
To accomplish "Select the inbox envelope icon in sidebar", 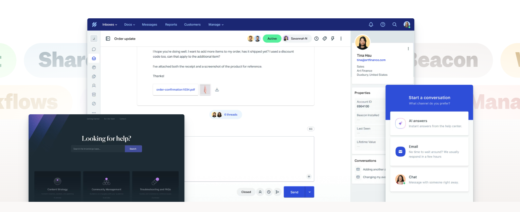I will pyautogui.click(x=94, y=58).
